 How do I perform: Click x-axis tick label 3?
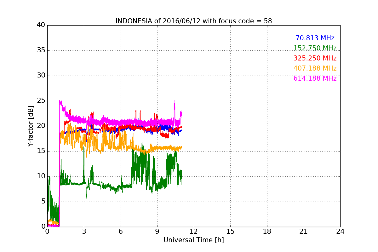tap(84, 232)
